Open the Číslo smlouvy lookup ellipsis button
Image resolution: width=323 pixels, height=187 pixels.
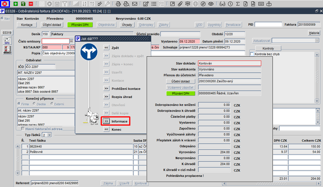pos(71,41)
